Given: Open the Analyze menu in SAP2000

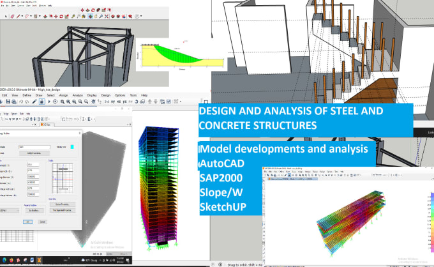Looking at the screenshot, I should pyautogui.click(x=77, y=95).
